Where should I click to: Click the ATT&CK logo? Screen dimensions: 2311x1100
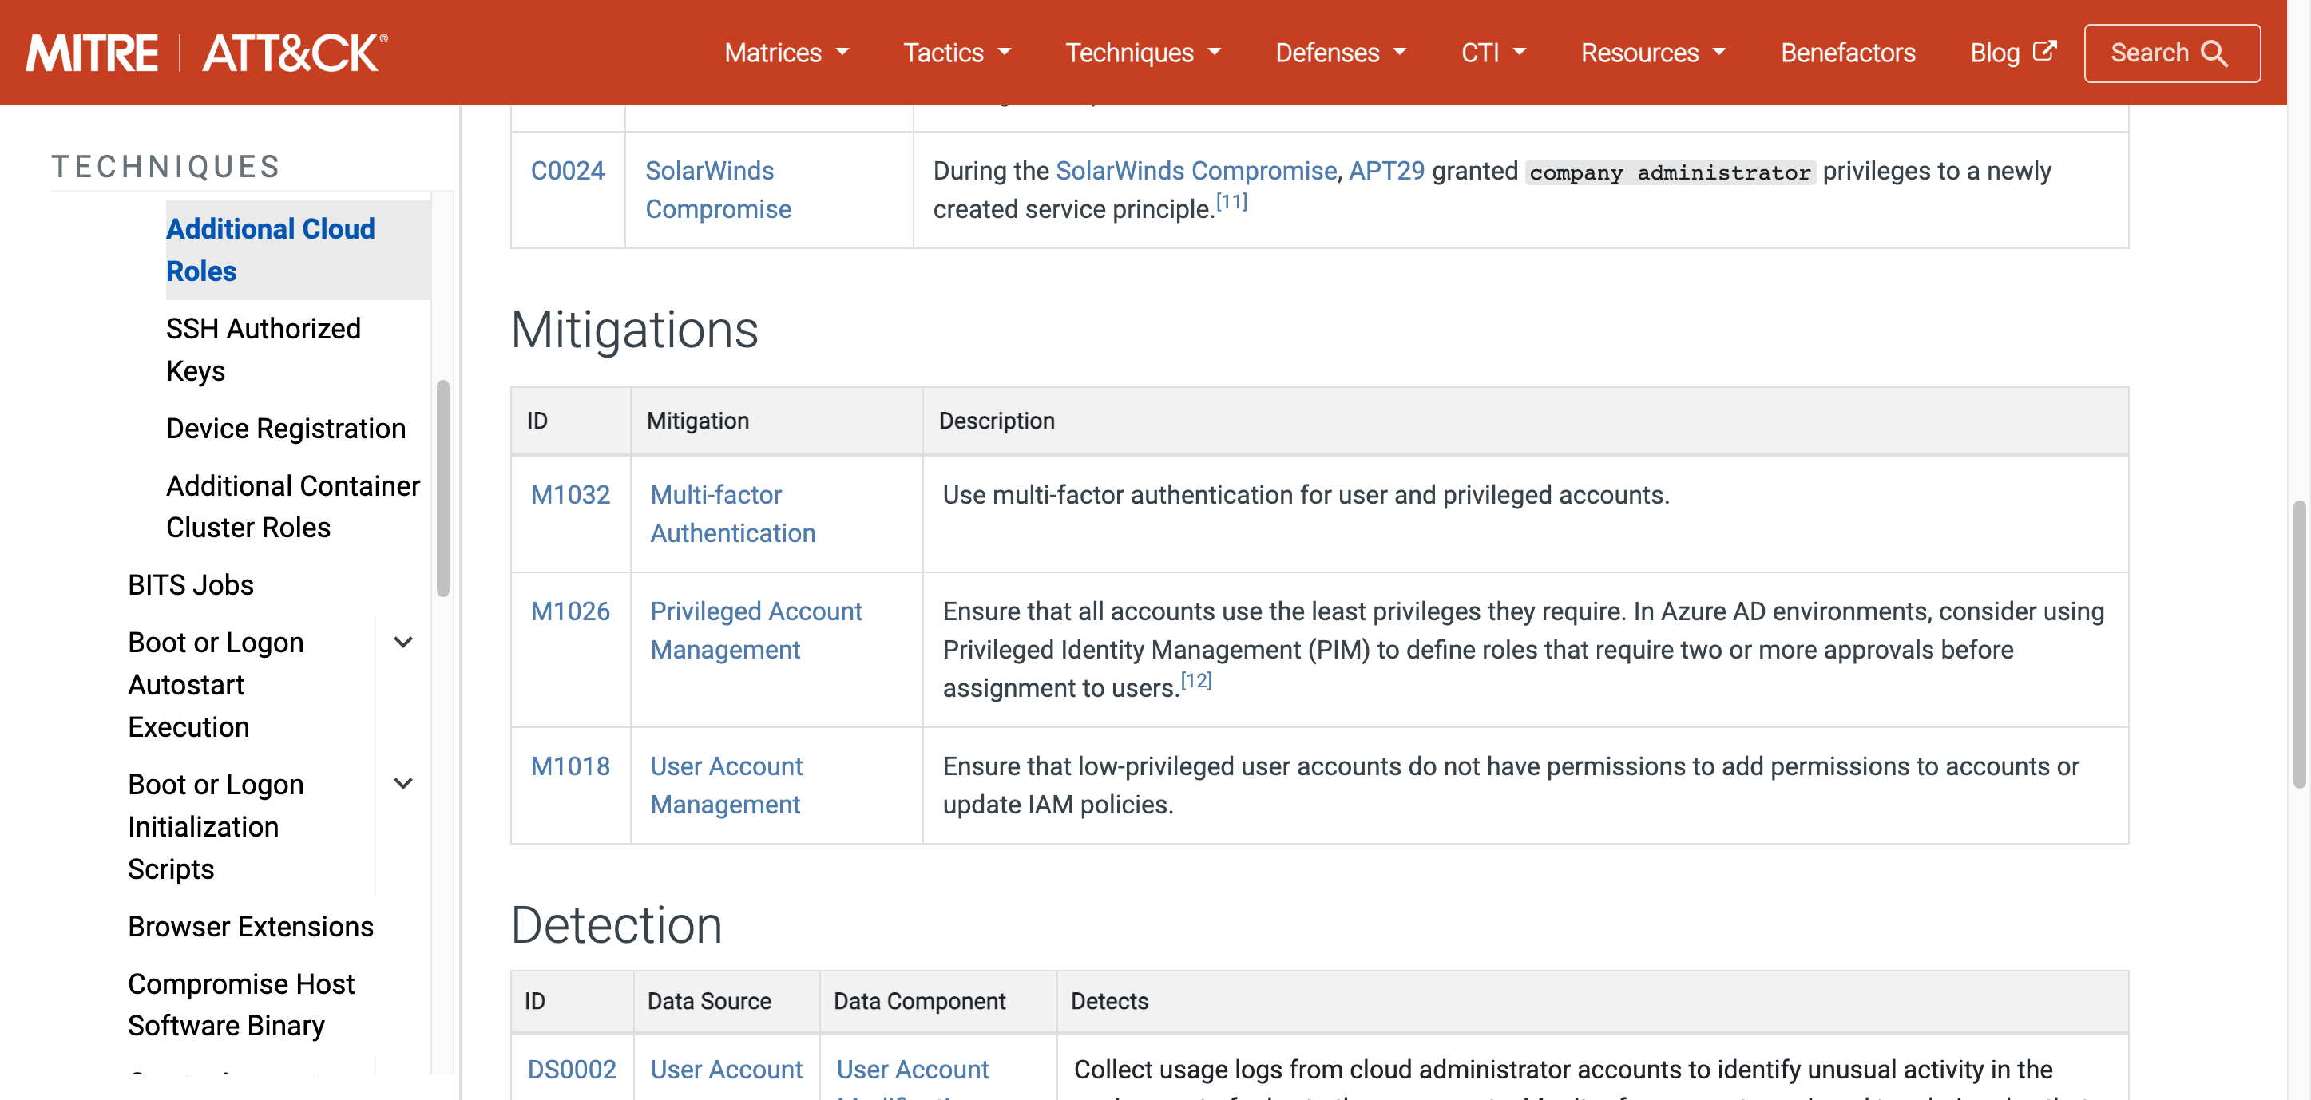coord(291,52)
